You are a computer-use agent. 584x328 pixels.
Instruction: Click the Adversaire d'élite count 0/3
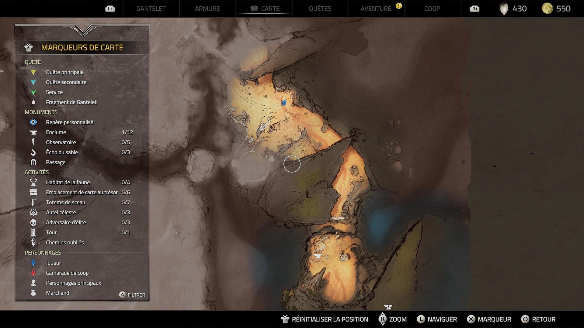point(126,223)
